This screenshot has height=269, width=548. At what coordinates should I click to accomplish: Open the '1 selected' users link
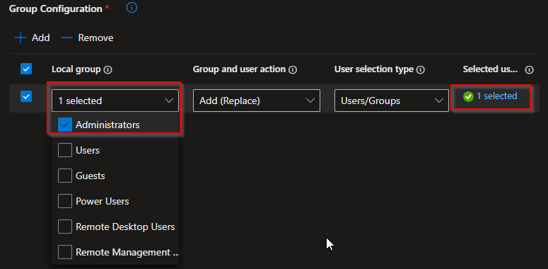pos(496,96)
